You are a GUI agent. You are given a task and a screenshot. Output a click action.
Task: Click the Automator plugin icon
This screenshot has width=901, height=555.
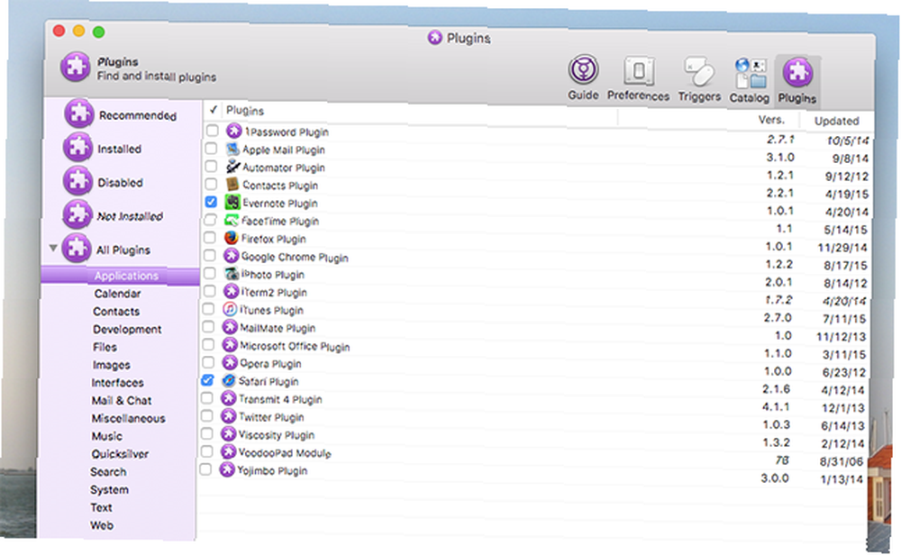232,167
